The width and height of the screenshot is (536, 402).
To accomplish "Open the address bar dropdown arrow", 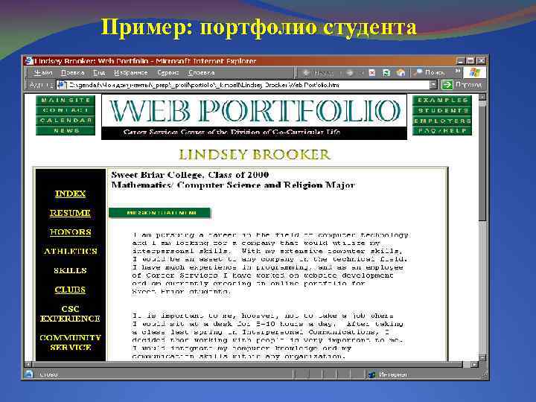I will [433, 85].
